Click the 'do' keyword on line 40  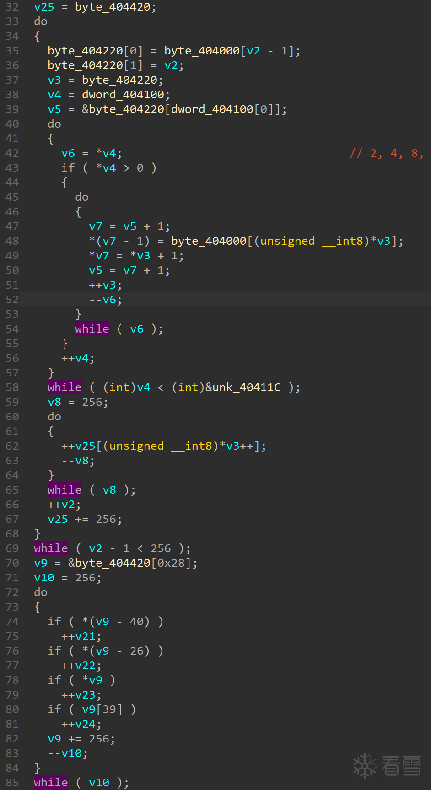(x=54, y=124)
